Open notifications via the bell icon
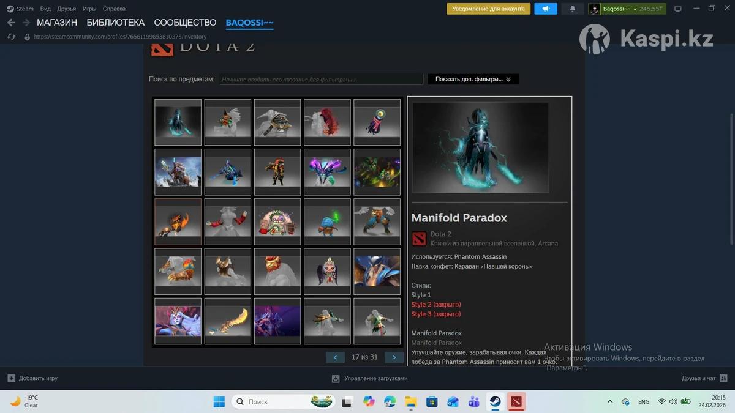 click(x=573, y=9)
